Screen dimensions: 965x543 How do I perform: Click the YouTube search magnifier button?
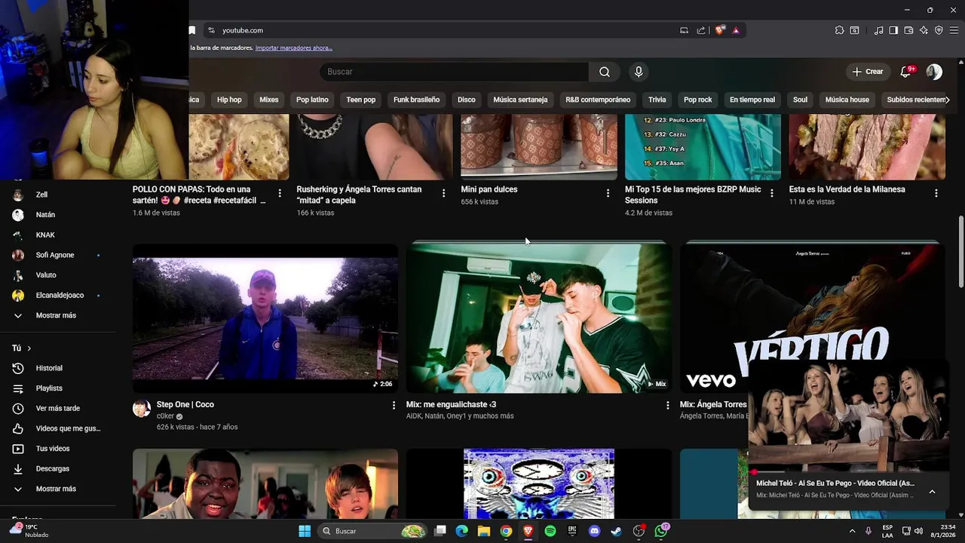[605, 72]
